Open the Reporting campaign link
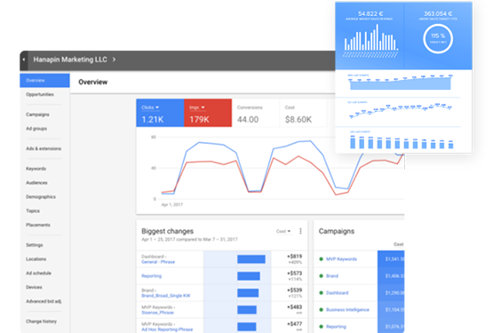 point(336,327)
